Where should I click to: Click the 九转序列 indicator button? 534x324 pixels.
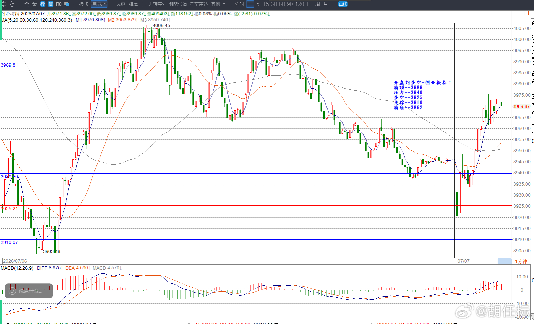click(157, 4)
